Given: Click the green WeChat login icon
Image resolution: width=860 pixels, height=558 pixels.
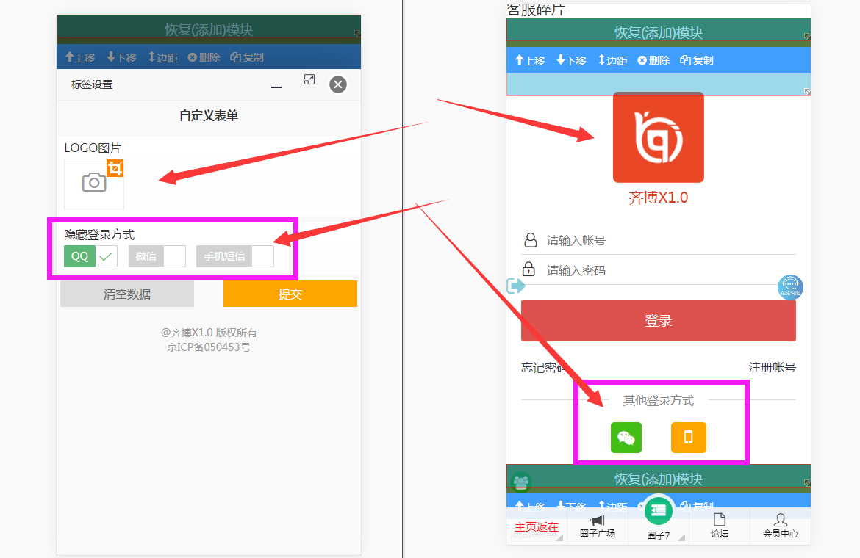Looking at the screenshot, I should coord(626,438).
